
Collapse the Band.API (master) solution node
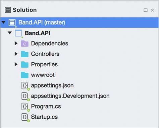4,22
